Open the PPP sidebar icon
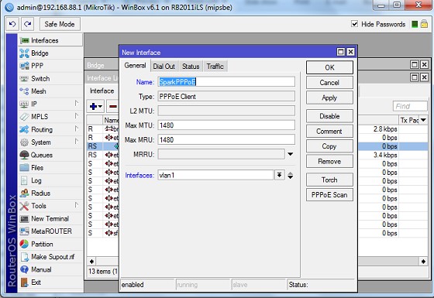 (x=24, y=66)
